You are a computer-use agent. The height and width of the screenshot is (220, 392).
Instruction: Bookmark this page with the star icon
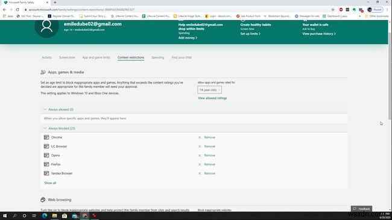point(333,10)
